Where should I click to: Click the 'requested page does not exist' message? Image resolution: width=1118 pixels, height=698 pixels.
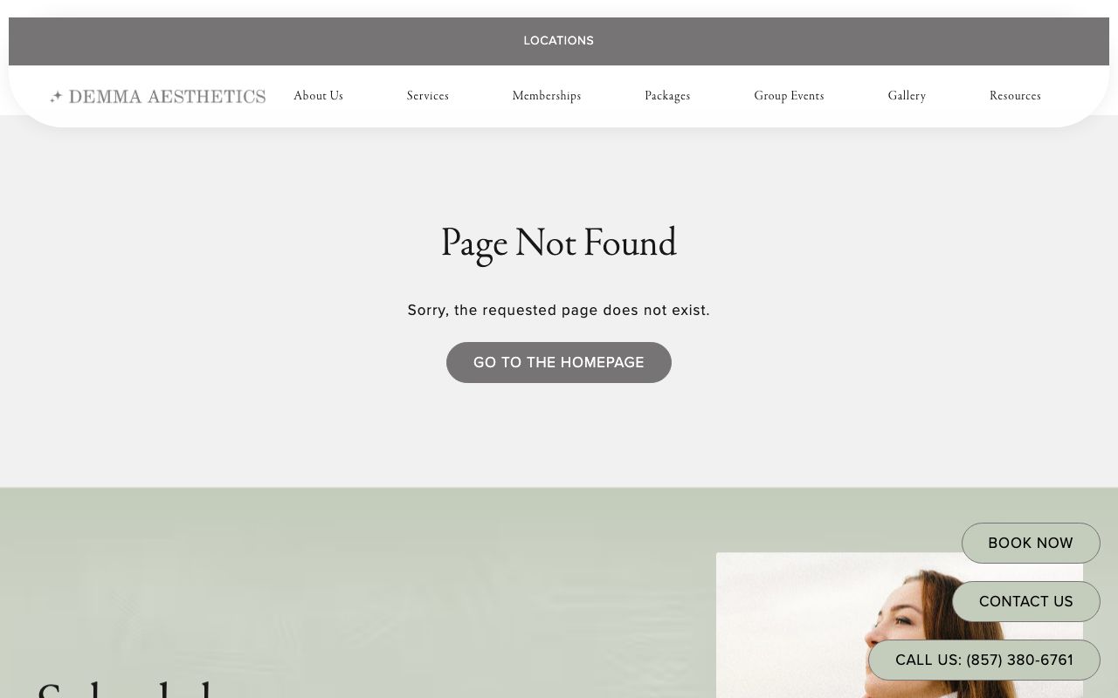[559, 310]
